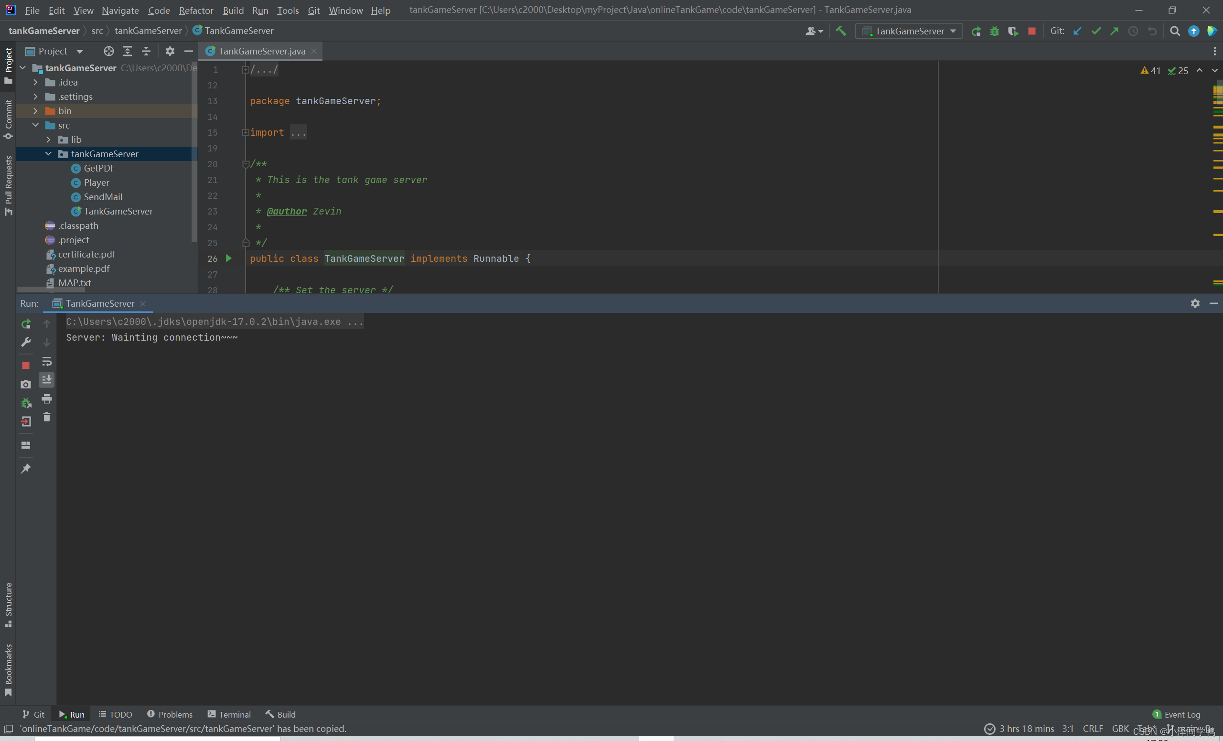Select the SendMail class in project tree
This screenshot has width=1223, height=741.
(103, 197)
